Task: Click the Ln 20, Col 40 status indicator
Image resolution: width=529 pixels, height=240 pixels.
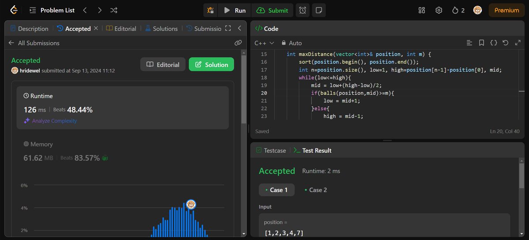Action: click(505, 131)
